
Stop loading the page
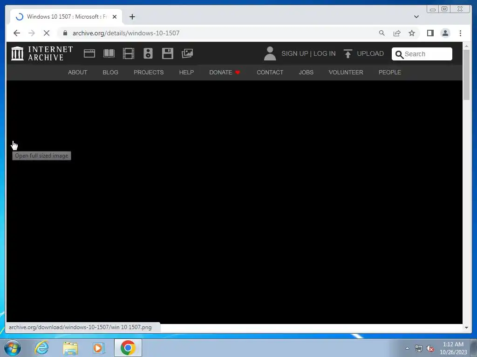click(47, 33)
